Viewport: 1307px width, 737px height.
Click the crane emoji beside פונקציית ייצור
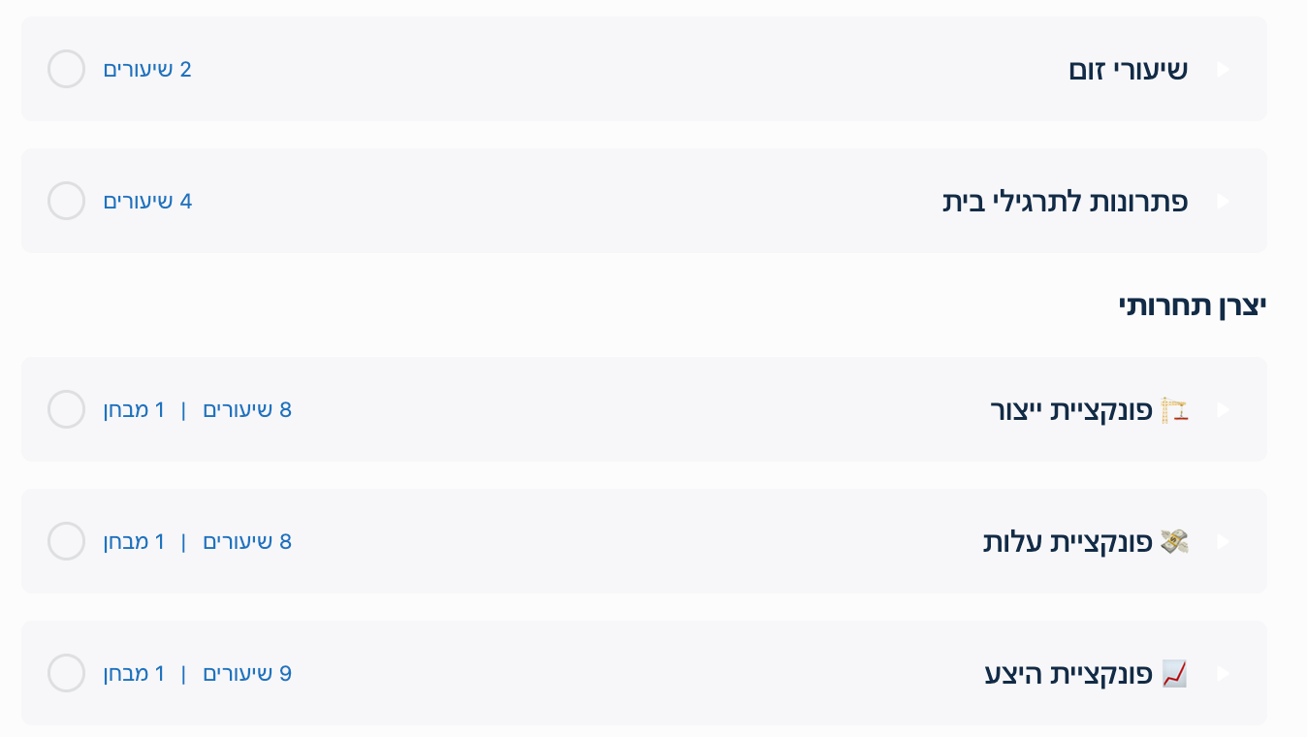[1175, 410]
